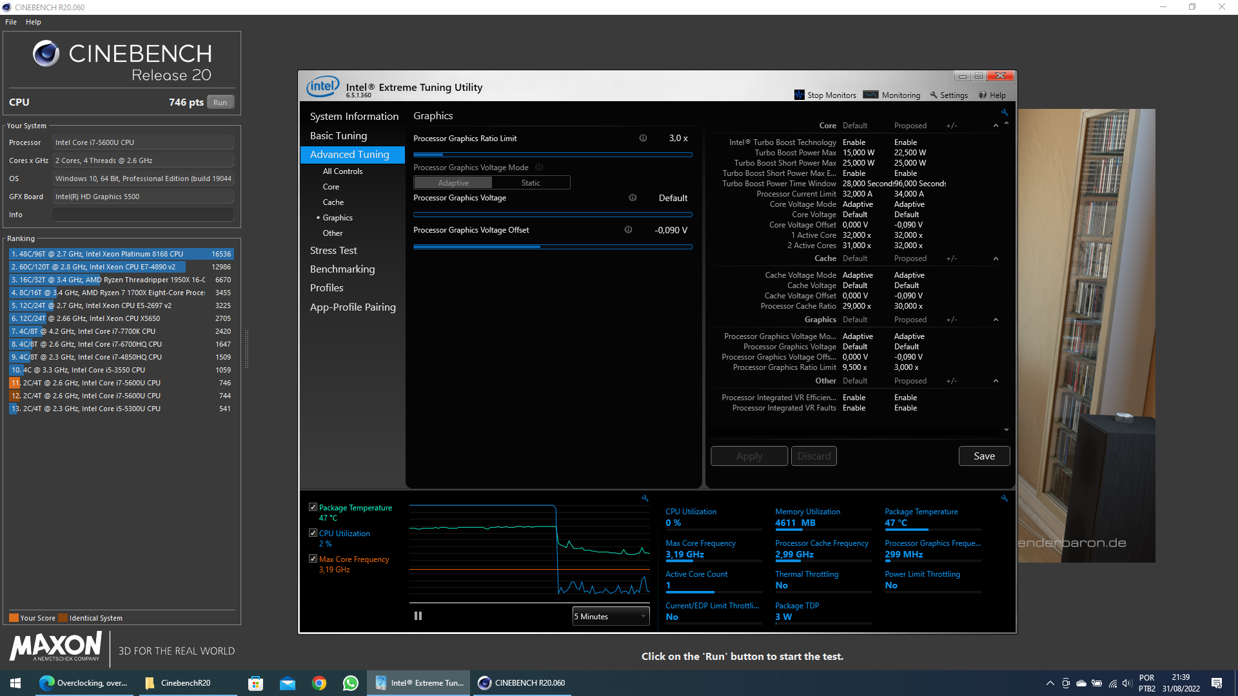Open Benchmarking section
This screenshot has width=1238, height=696.
[342, 269]
